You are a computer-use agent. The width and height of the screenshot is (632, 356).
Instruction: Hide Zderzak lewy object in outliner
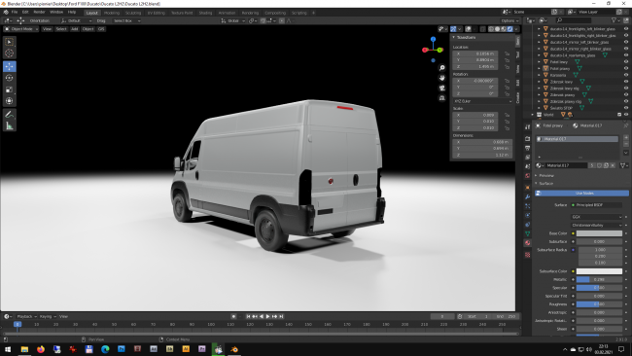626,82
